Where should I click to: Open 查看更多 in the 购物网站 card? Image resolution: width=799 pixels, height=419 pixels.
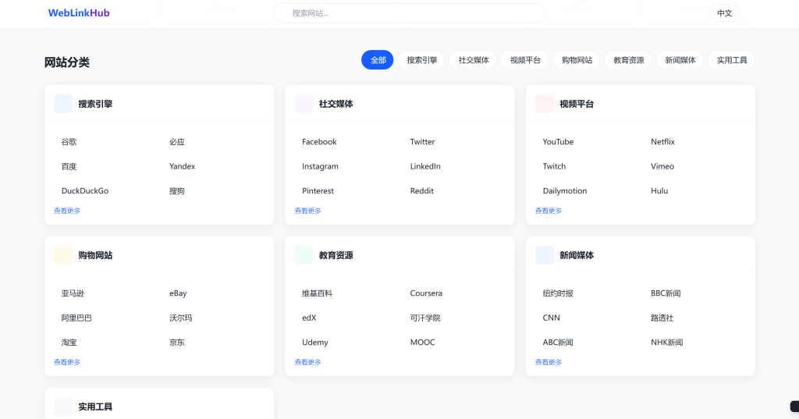(x=67, y=362)
